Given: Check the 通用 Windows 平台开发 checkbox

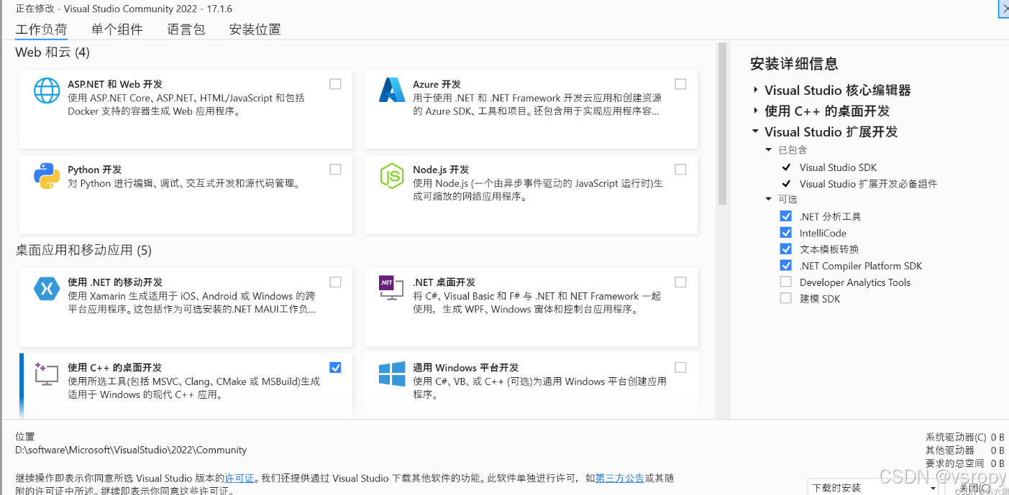Looking at the screenshot, I should point(680,367).
